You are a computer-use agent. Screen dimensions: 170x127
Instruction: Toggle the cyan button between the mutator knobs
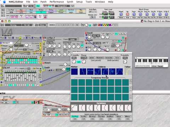point(79,62)
